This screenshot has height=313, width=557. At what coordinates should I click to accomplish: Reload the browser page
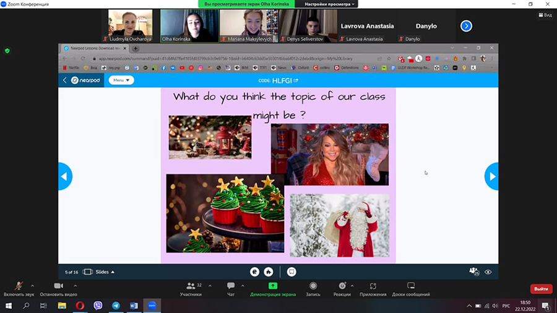(83, 59)
